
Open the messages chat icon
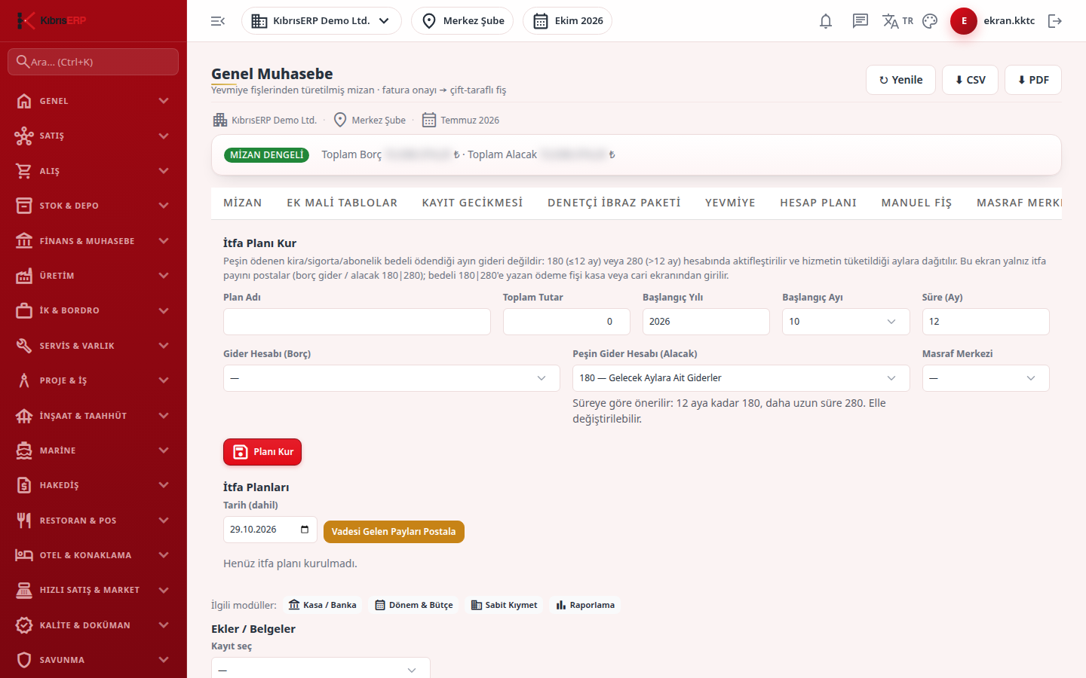coord(861,21)
